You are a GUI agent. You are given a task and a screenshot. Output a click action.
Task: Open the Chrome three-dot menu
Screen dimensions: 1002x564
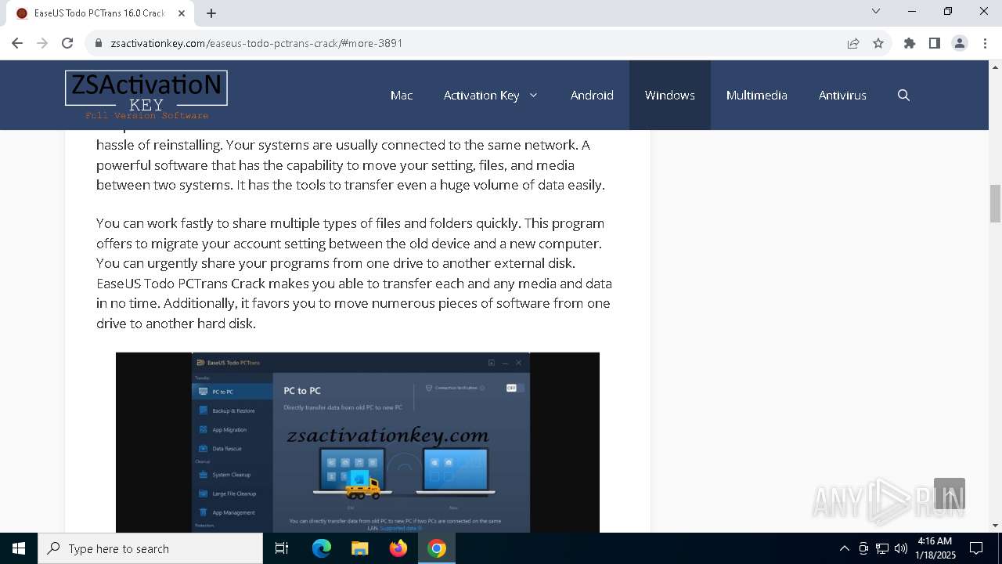click(x=984, y=43)
